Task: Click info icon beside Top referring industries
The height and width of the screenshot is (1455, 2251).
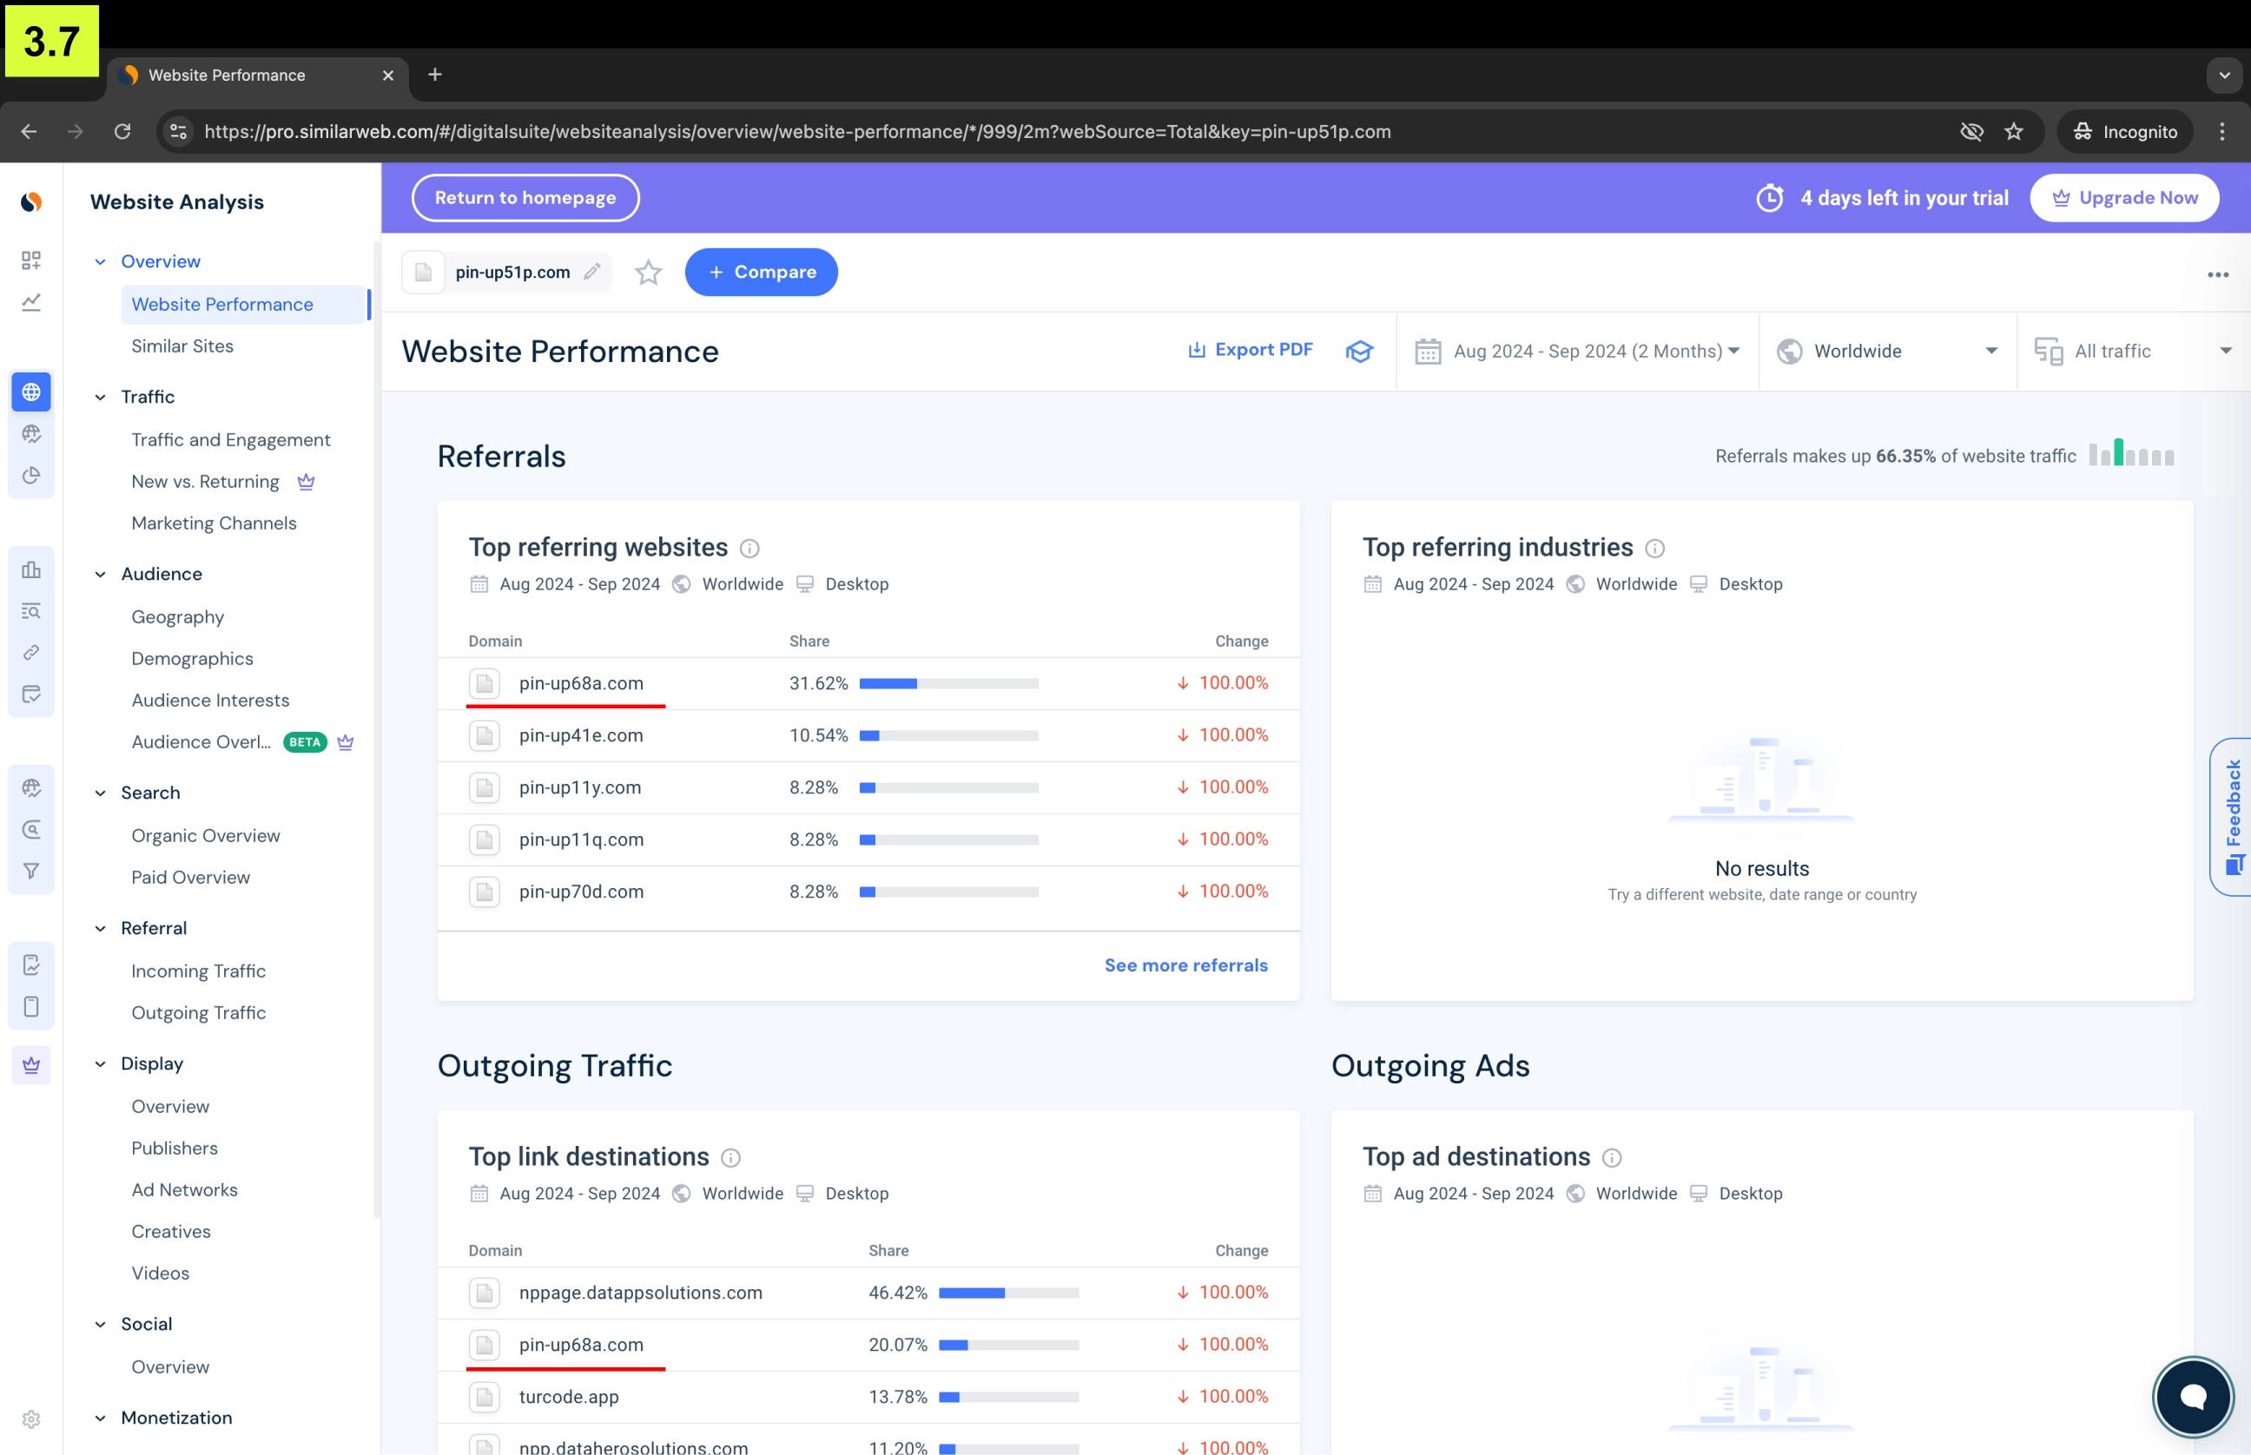Action: point(1654,548)
